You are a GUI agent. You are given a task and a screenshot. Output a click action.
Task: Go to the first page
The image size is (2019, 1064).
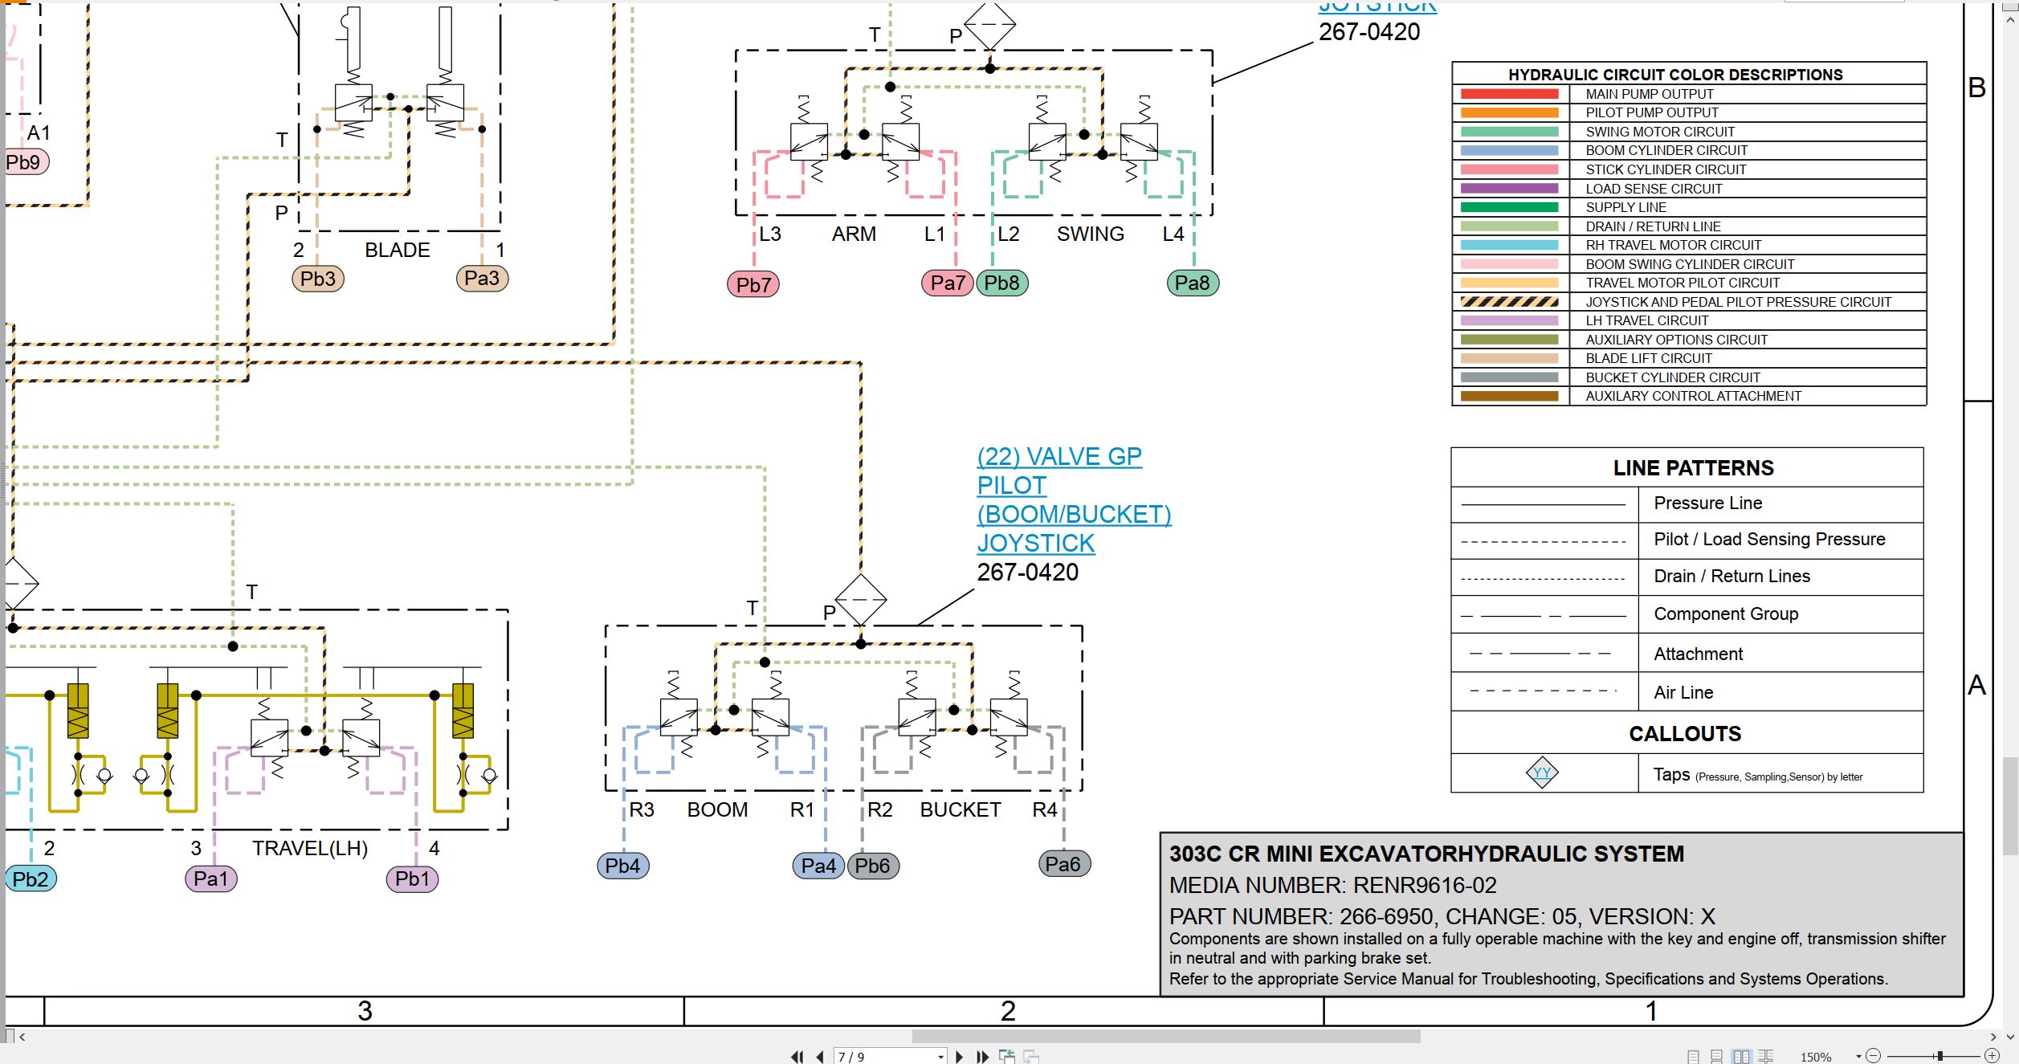[x=797, y=1057]
